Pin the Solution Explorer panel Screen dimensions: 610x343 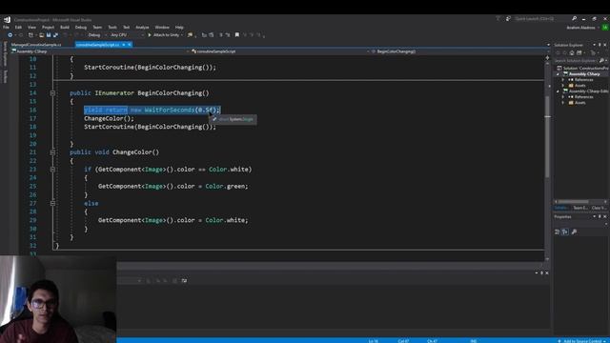[600, 45]
